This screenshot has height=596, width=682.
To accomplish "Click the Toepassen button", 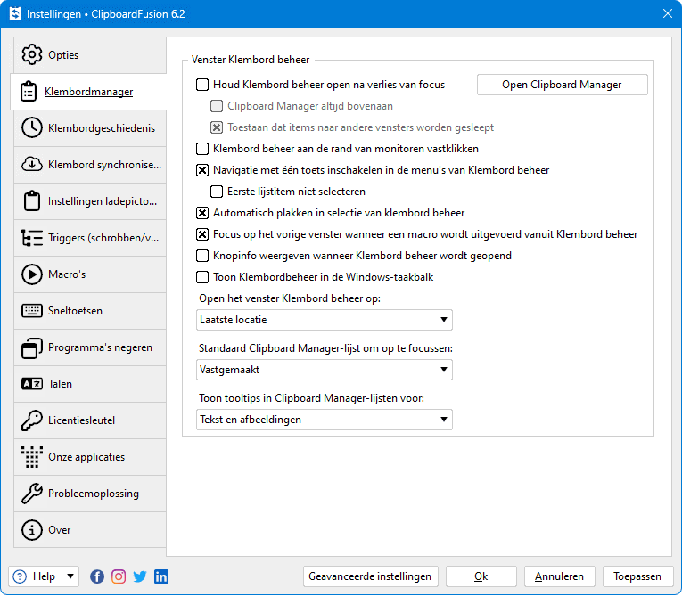I will coord(637,576).
